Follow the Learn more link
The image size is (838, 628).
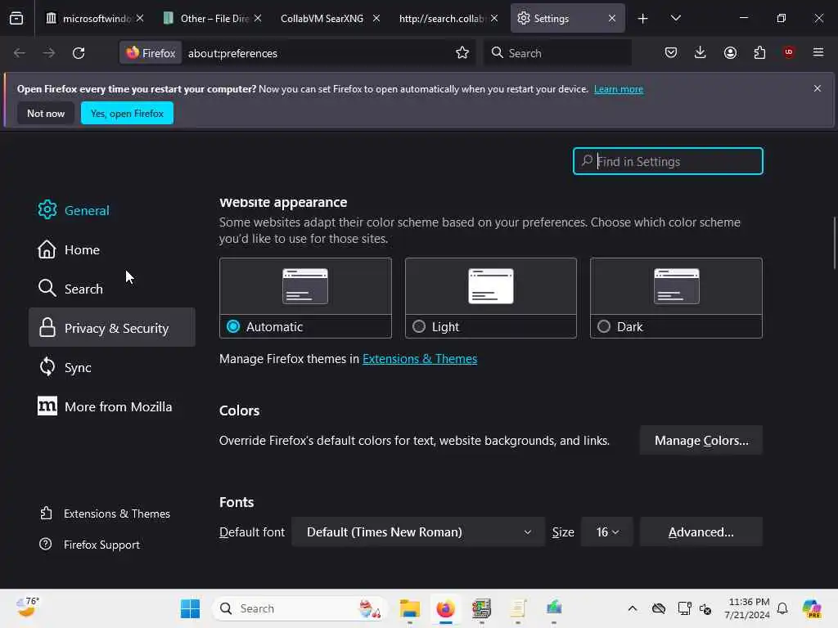tap(619, 89)
